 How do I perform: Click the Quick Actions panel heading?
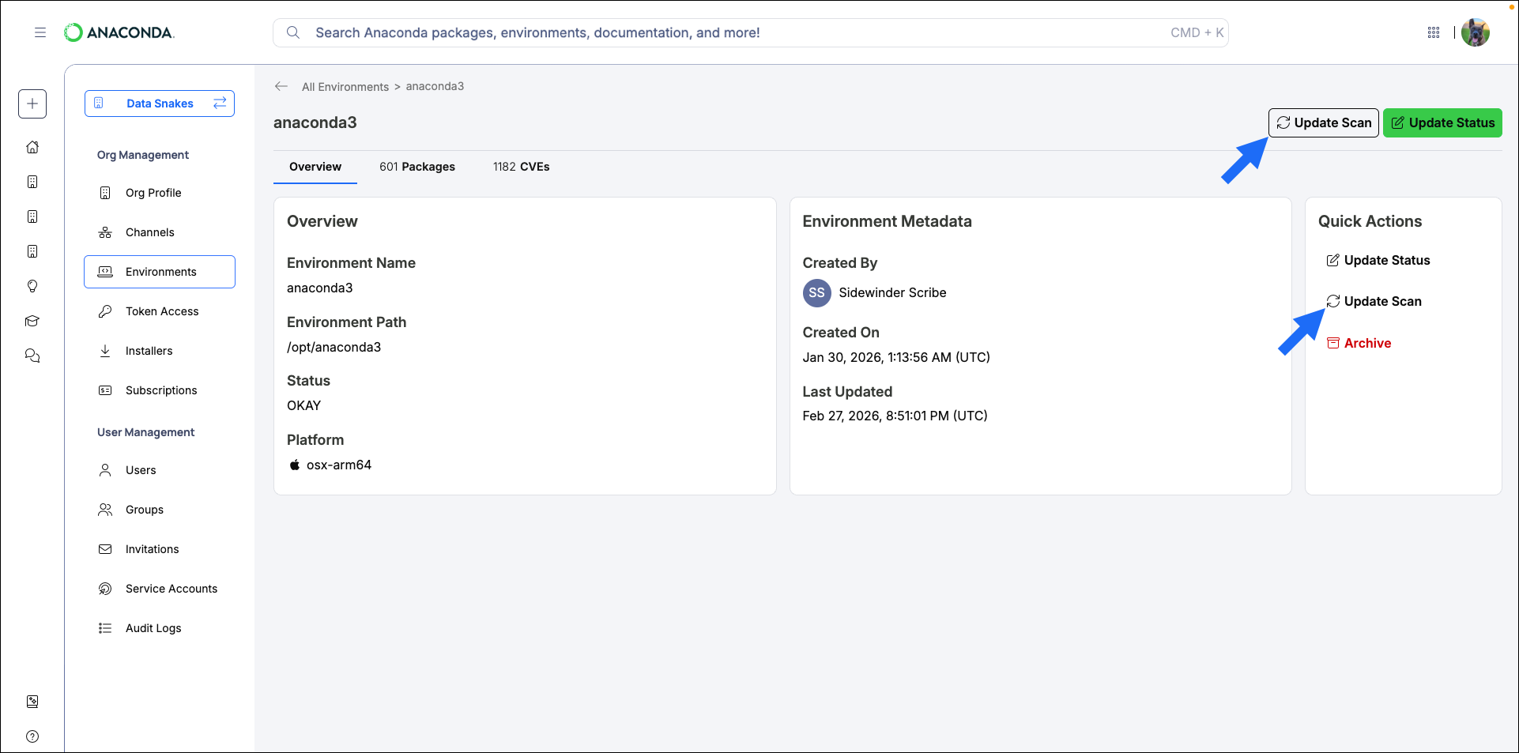[1370, 221]
